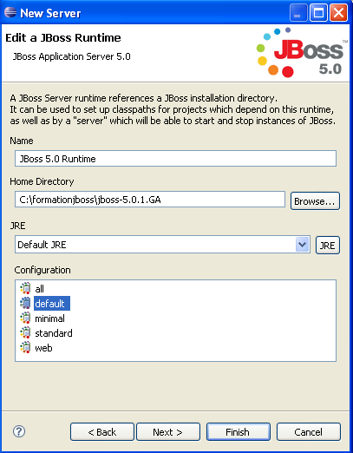Click the JRE button beside dropdown

point(328,246)
